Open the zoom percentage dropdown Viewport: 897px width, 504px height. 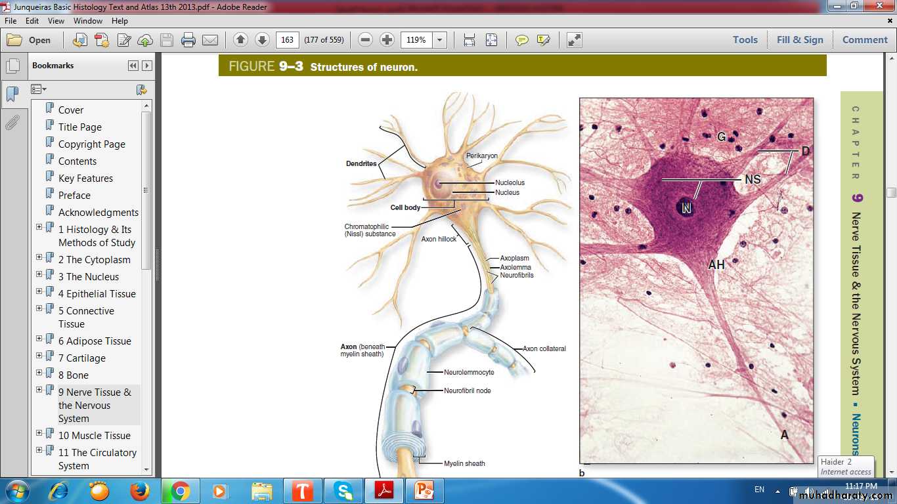click(440, 40)
